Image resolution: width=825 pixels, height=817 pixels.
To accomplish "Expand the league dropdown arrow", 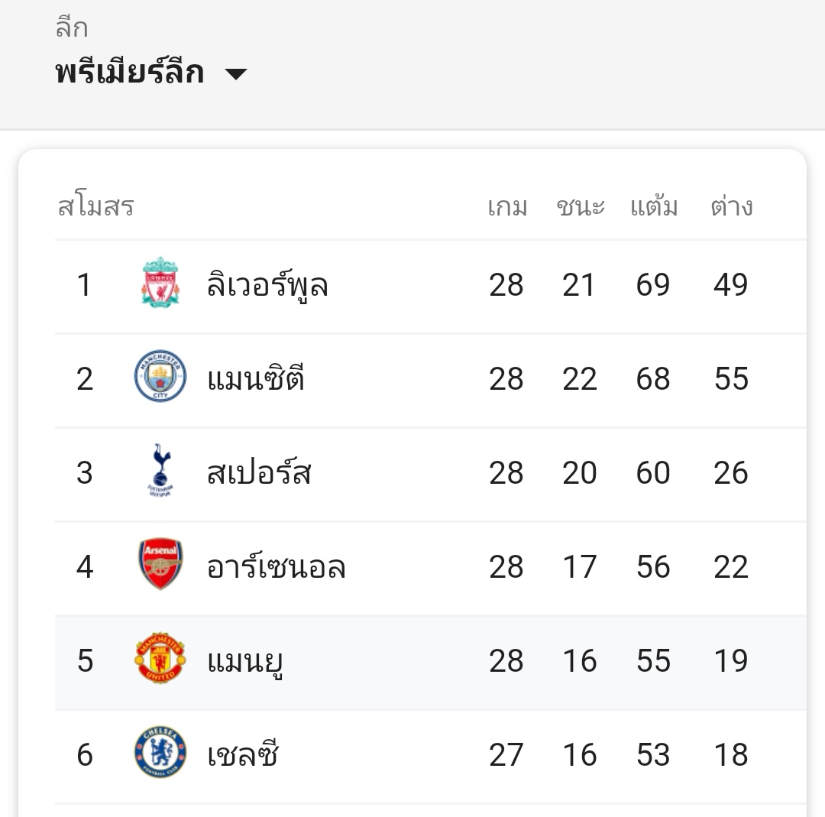I will point(236,74).
